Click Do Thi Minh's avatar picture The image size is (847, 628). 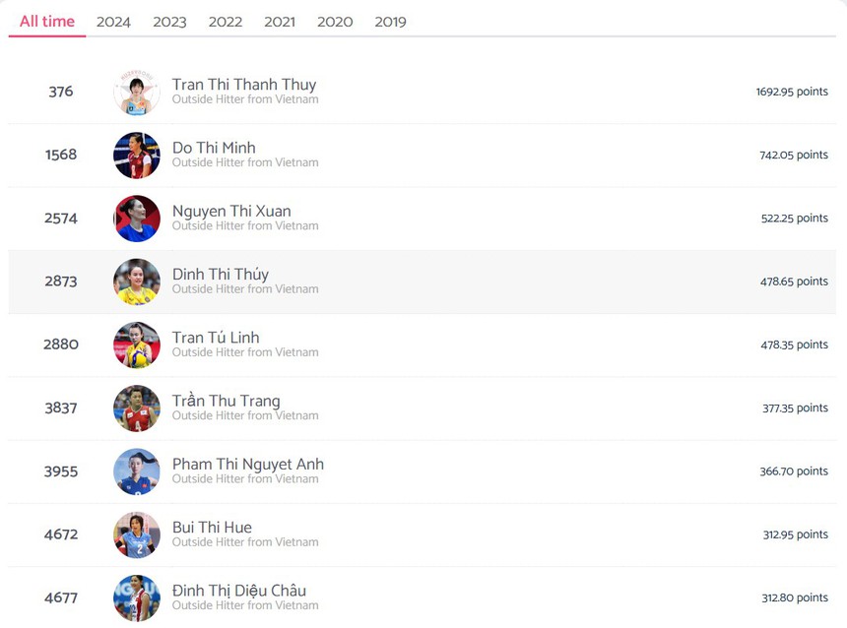click(137, 156)
